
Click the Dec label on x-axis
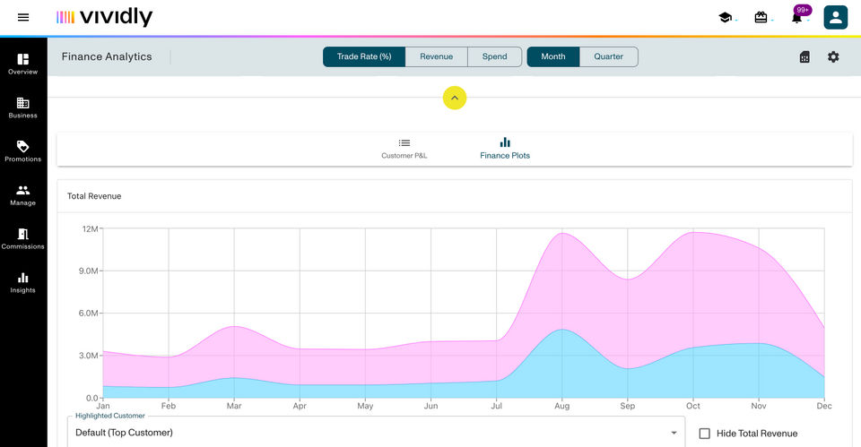pyautogui.click(x=824, y=406)
